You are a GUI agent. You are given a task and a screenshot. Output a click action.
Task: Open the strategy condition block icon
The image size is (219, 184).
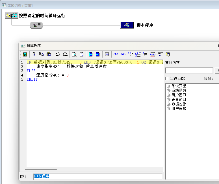coord(36,25)
